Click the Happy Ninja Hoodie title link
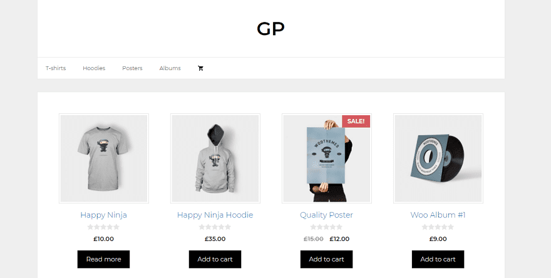Image resolution: width=551 pixels, height=278 pixels. pyautogui.click(x=215, y=215)
